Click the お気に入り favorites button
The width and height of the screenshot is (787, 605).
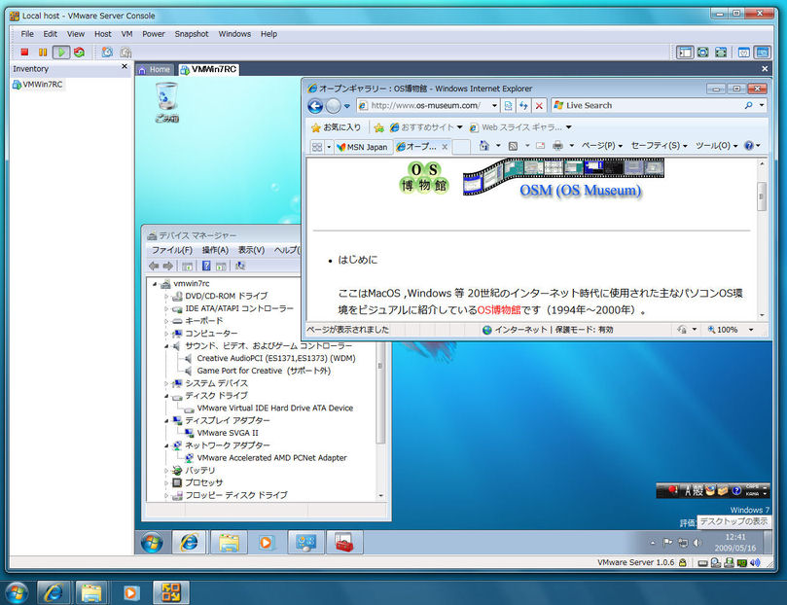pos(336,127)
